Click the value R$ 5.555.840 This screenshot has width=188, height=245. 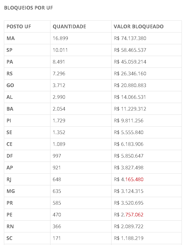click(x=129, y=132)
